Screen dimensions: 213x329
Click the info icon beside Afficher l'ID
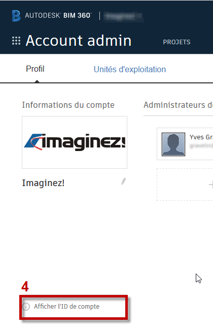26,307
